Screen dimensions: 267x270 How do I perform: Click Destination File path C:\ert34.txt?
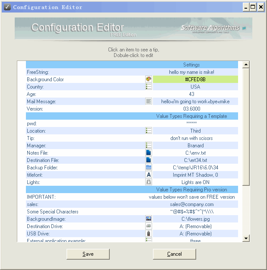click(196, 160)
